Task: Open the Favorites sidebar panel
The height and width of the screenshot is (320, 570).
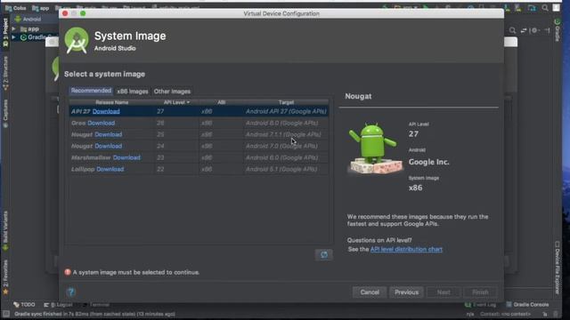Action: pos(5,277)
